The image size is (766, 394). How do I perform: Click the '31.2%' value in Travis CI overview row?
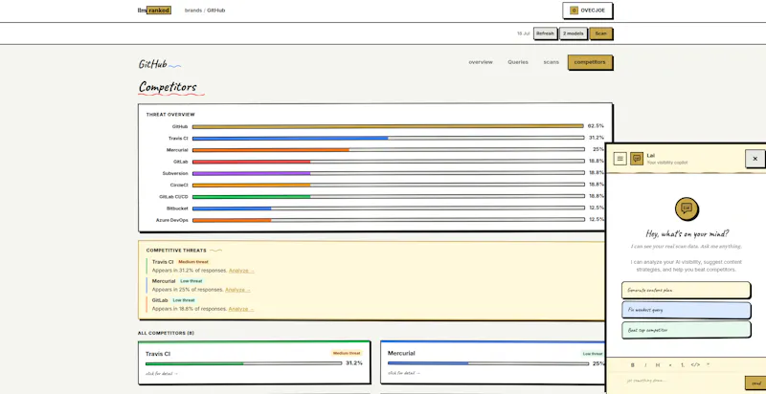click(596, 138)
